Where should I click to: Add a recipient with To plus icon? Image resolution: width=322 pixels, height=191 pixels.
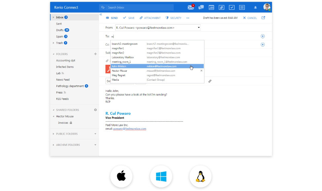click(263, 36)
